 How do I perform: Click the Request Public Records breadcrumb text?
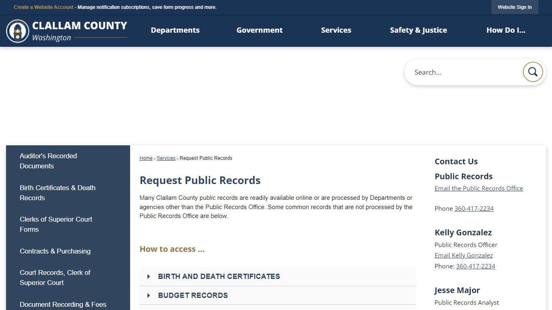206,158
